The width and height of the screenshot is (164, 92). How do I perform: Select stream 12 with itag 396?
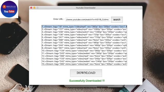84,56
